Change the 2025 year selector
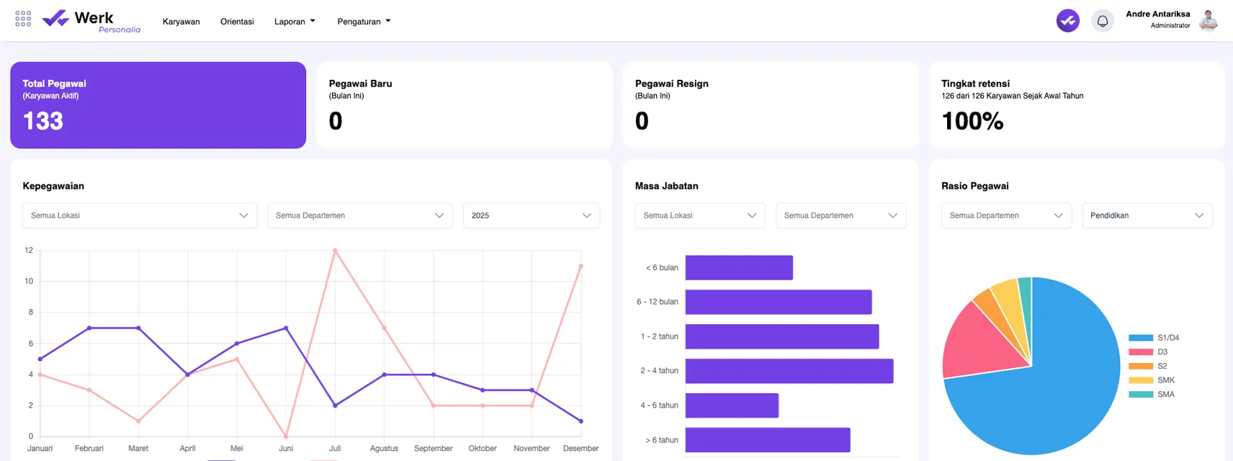The height and width of the screenshot is (461, 1233). point(531,215)
